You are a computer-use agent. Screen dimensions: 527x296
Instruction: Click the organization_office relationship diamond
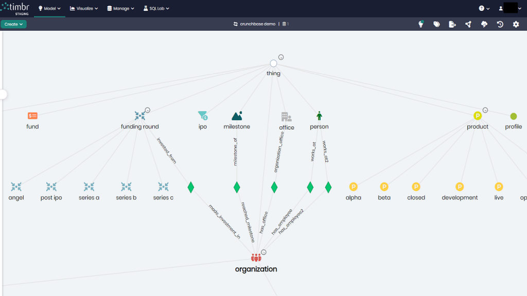(x=274, y=187)
